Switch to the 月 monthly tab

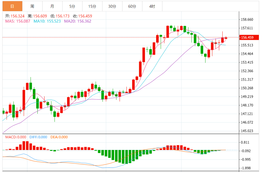click(x=52, y=6)
